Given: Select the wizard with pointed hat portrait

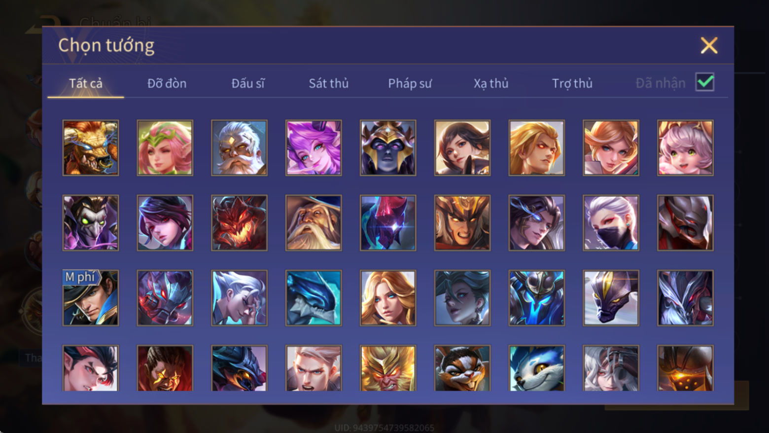Looking at the screenshot, I should coord(314,223).
